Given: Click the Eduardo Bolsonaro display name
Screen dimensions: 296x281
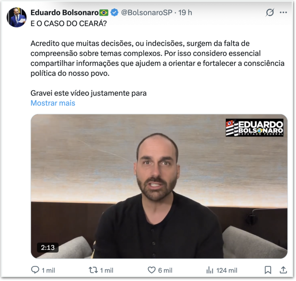Looking at the screenshot, I should pyautogui.click(x=64, y=13).
